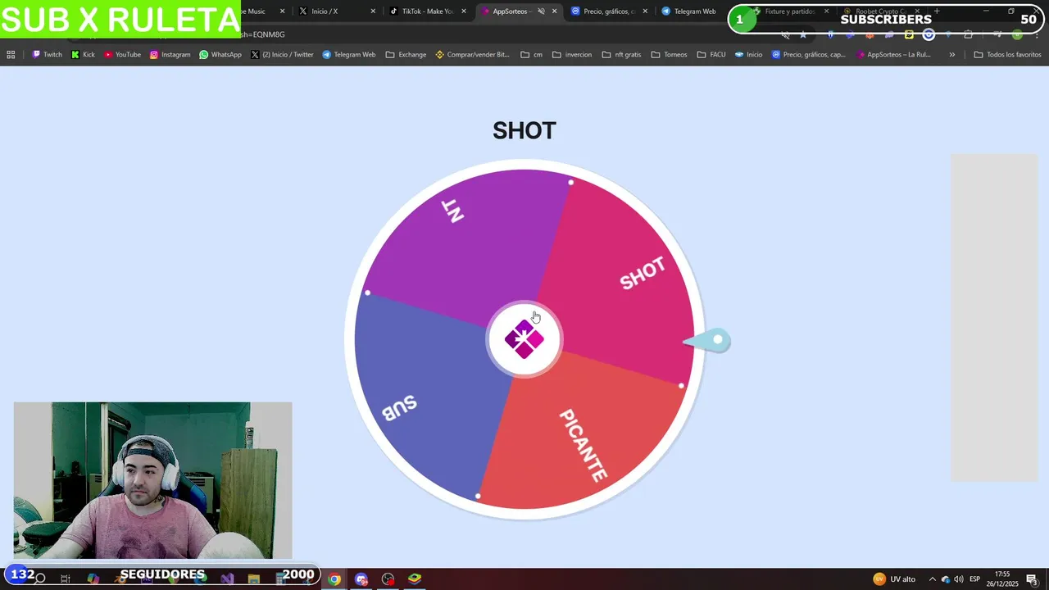1049x590 pixels.
Task: Unmute the AppSorteos tab audio icon
Action: (x=541, y=11)
